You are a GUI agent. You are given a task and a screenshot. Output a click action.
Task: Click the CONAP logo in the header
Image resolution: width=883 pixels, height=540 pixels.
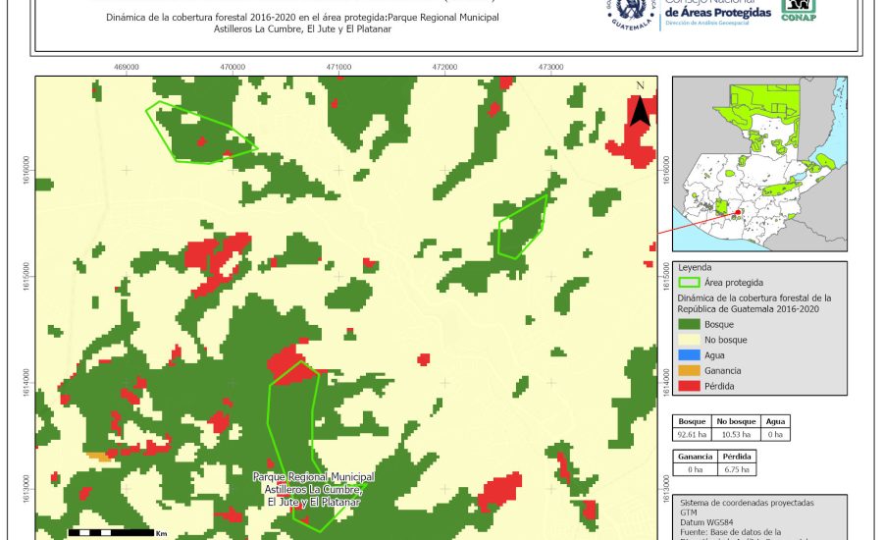click(799, 10)
